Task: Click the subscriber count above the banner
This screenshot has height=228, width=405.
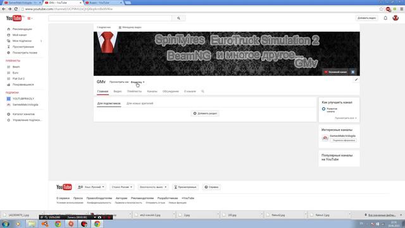Action: coord(104,27)
